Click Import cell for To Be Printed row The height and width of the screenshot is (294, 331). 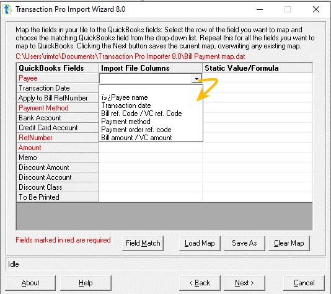(x=151, y=197)
